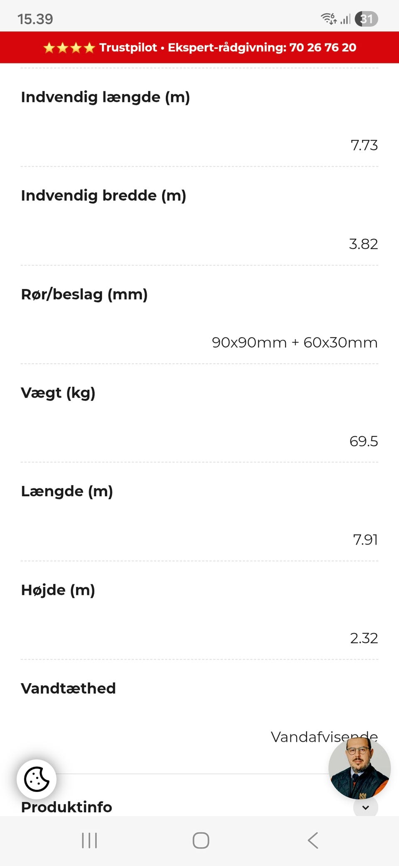The height and width of the screenshot is (866, 399).
Task: Tap the Vægt (kg) value 69.5
Action: (x=364, y=441)
